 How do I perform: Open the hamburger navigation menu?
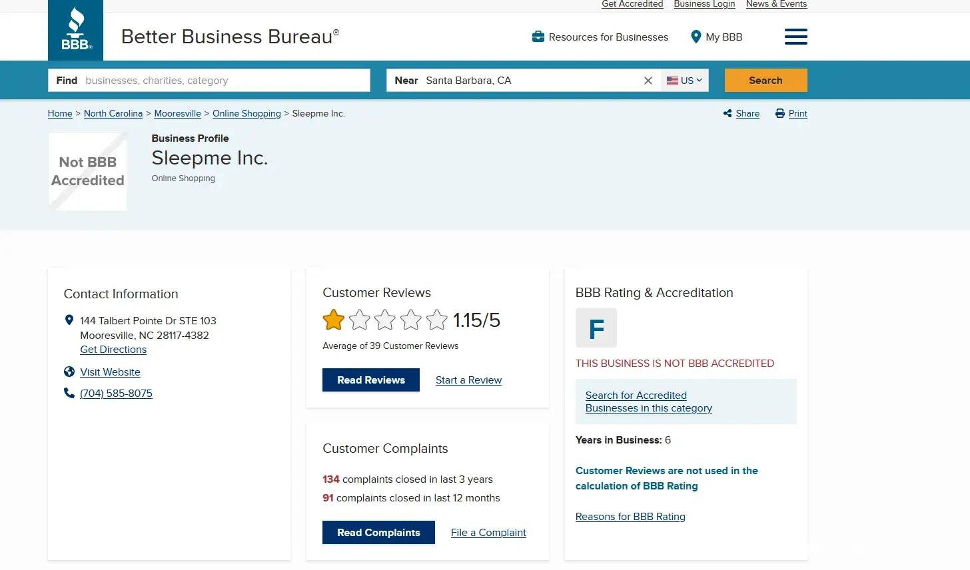click(x=795, y=37)
